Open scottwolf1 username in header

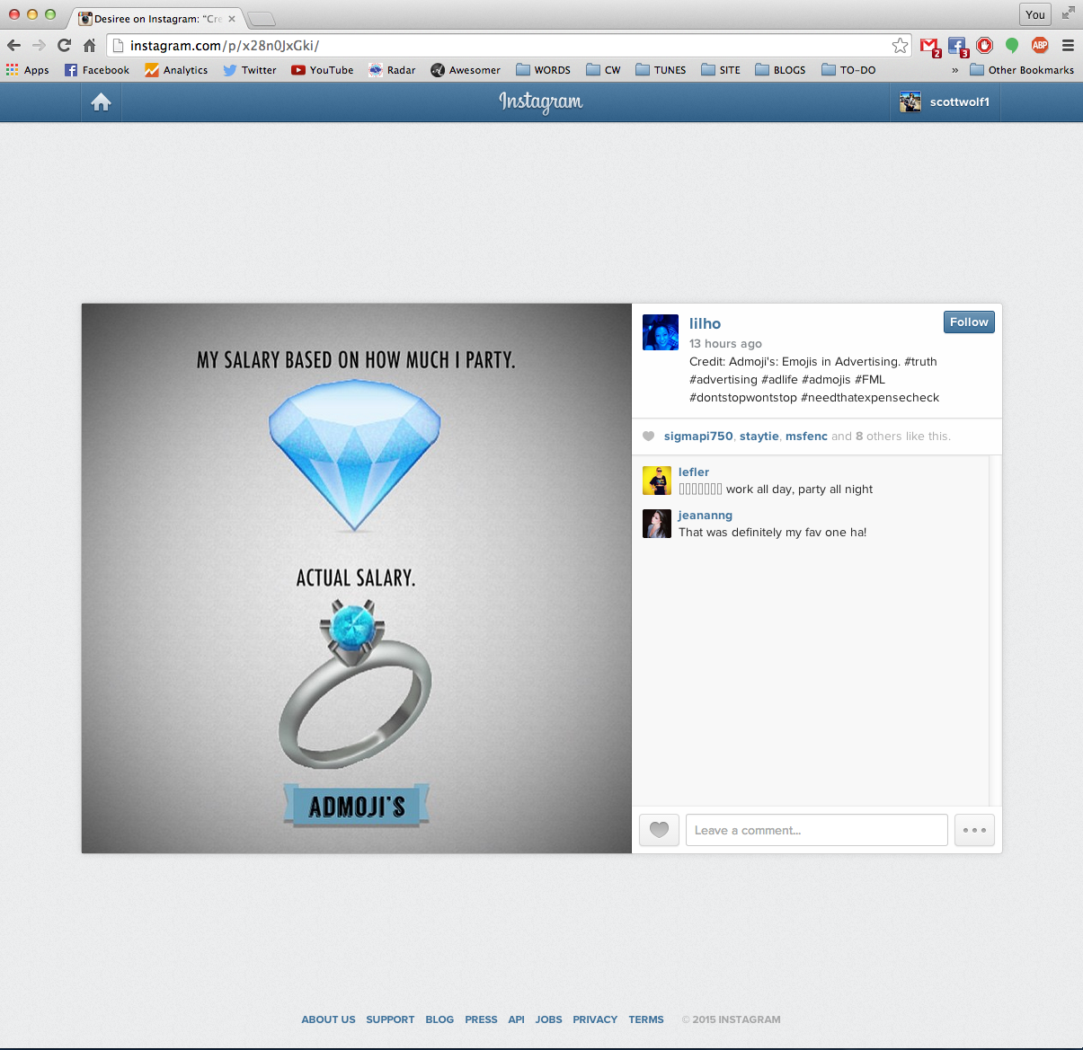point(959,101)
